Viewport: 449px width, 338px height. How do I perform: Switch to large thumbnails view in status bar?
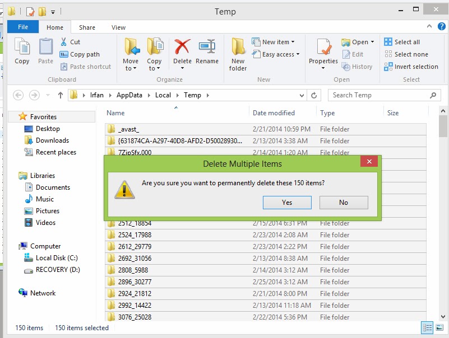(439, 327)
